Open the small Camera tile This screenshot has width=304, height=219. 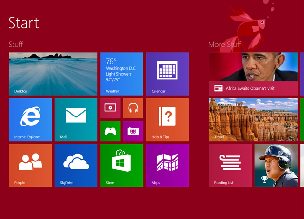pos(133,131)
